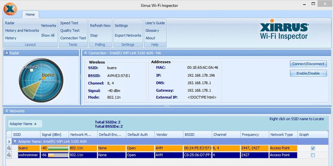333x166 pixels.
Task: Click the Enable/Disable button
Action: [308, 73]
